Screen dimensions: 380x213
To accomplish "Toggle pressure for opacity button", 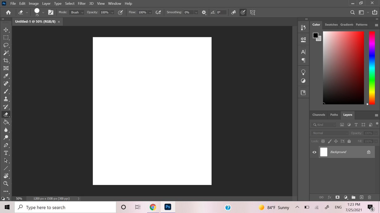I will coord(120,12).
